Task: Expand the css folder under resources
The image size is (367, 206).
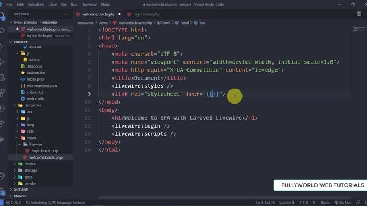Action: (29, 112)
